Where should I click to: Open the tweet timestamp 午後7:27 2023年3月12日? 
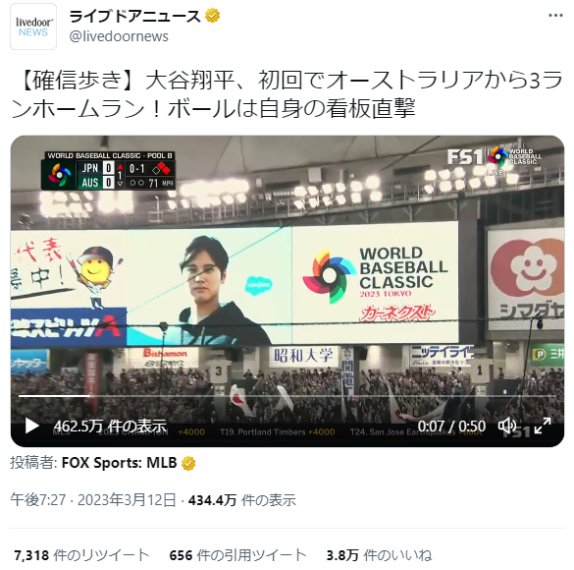pyautogui.click(x=93, y=500)
